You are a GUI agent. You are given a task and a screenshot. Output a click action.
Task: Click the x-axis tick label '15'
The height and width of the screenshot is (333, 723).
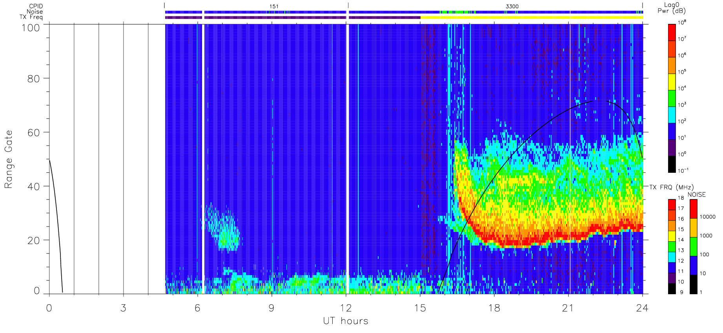(x=420, y=308)
